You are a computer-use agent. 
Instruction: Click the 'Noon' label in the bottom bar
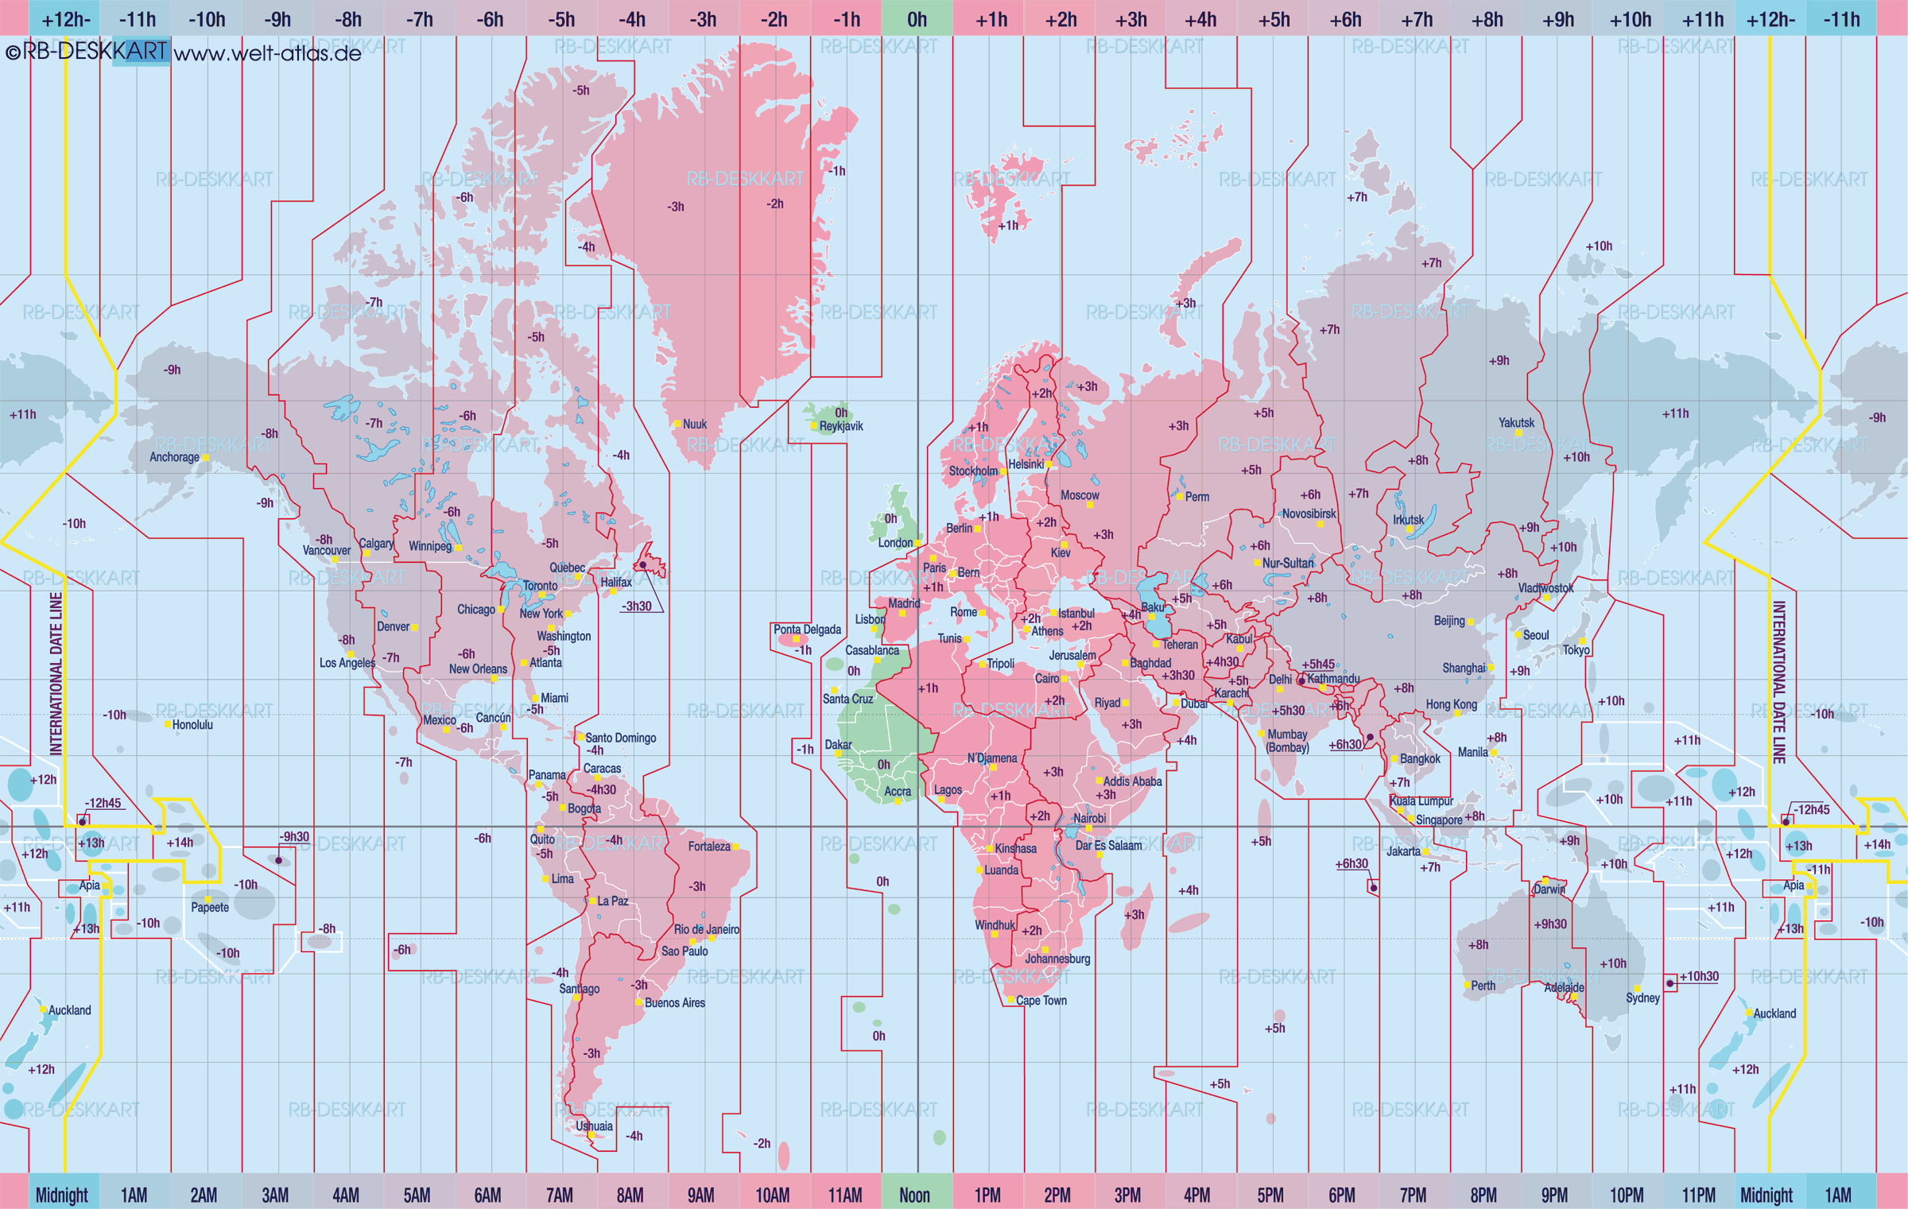pyautogui.click(x=914, y=1195)
